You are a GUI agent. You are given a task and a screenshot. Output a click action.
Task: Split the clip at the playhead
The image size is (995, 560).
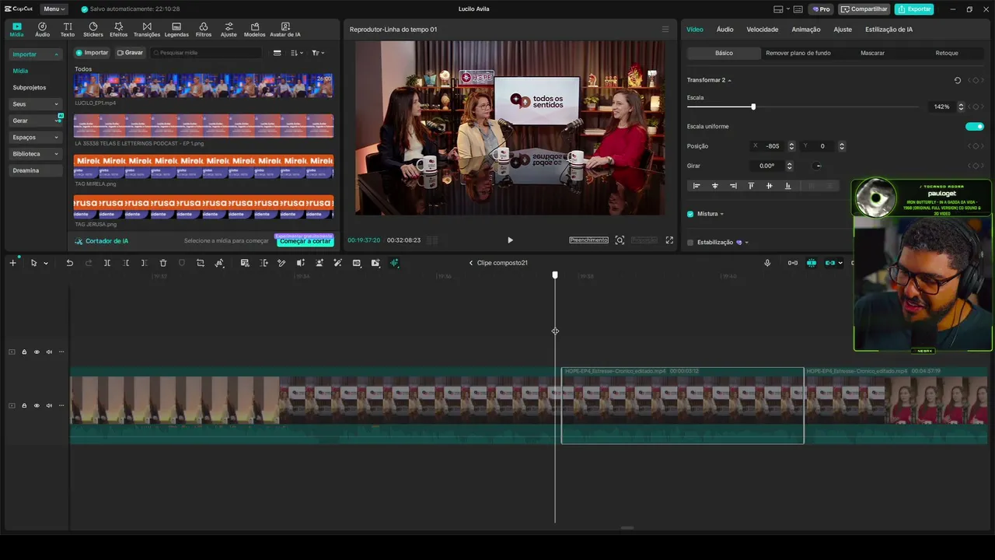point(107,263)
